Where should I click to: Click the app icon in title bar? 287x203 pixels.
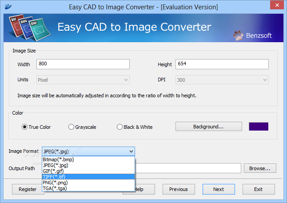(x=8, y=7)
